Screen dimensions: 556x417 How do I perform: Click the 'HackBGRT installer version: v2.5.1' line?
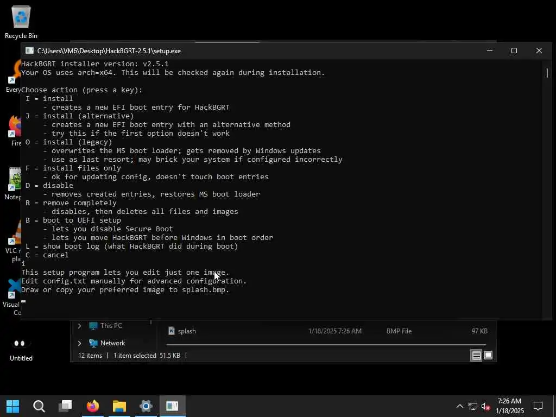95,64
